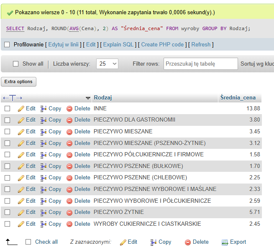Image resolution: width=274 pixels, height=250 pixels.
Task: Sort by Rodzaj column header
Action: (x=103, y=98)
